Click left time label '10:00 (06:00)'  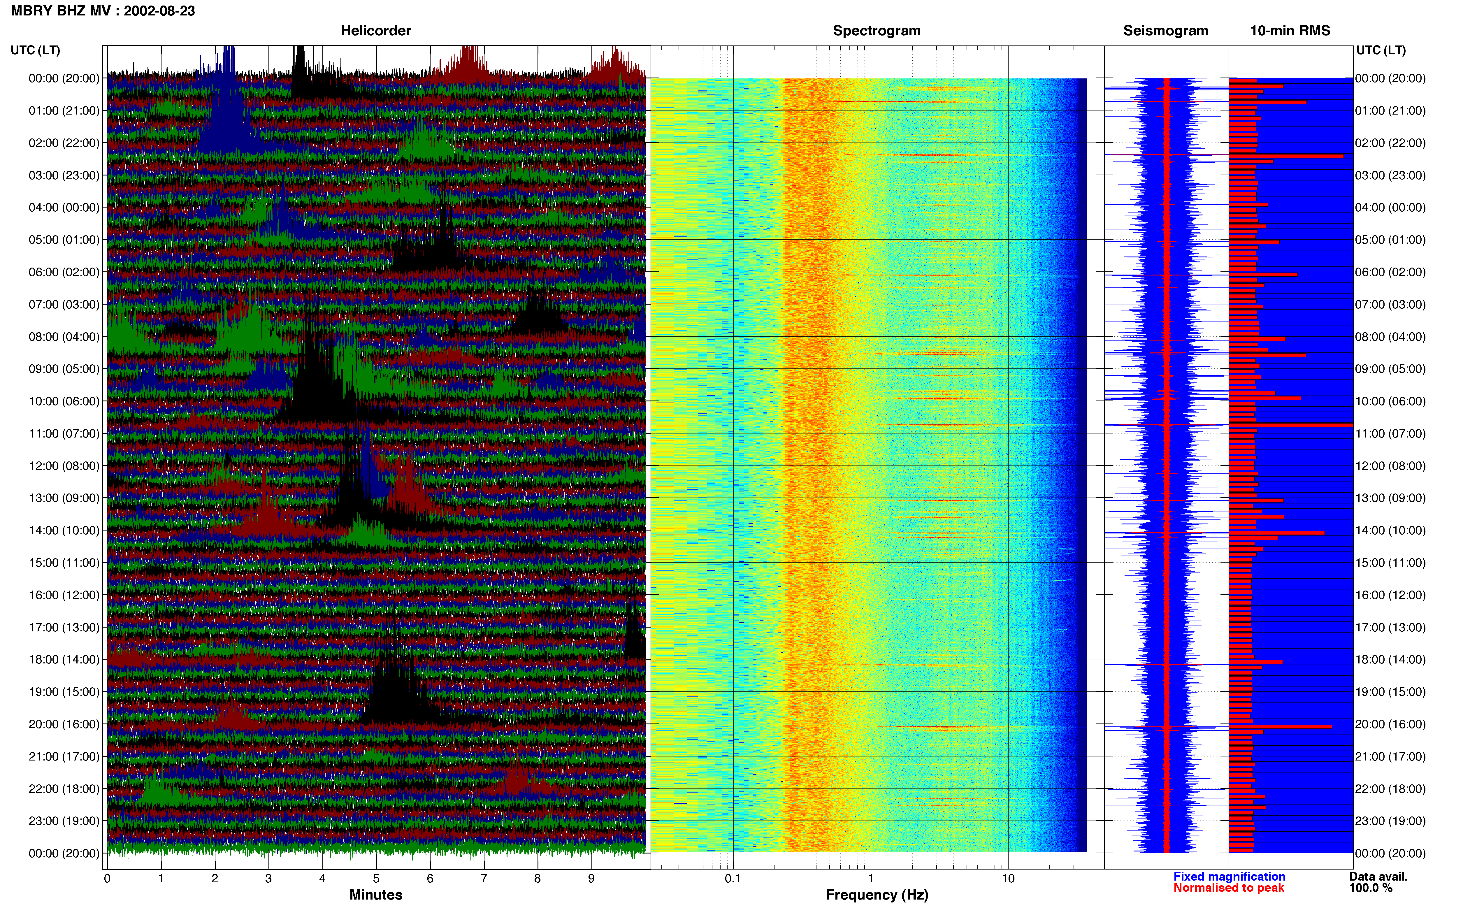(x=64, y=401)
